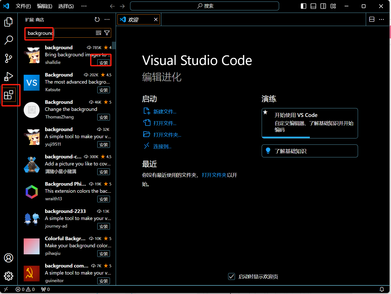The height and width of the screenshot is (294, 391).
Task: Install pihaqiu Colorful Background extension
Action: tap(104, 254)
